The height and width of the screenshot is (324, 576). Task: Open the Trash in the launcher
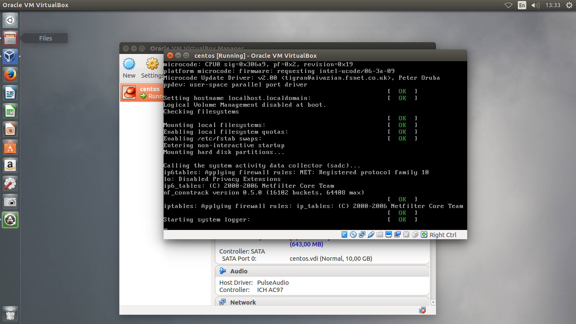[x=10, y=314]
